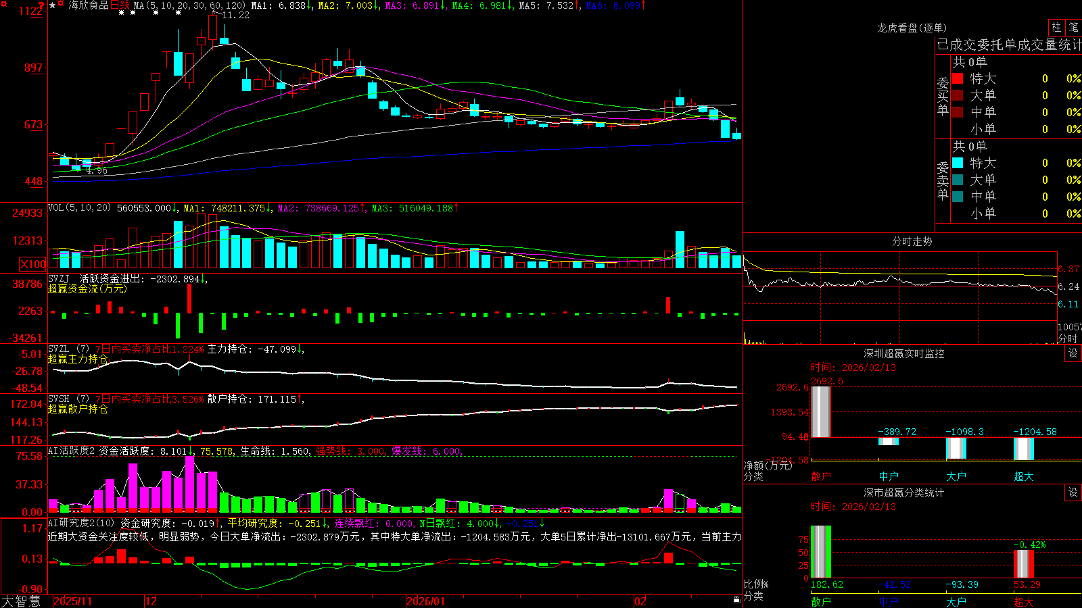Open 设 settings for 深市超赢分类统计 panel
The height and width of the screenshot is (608, 1082).
pos(1073,492)
